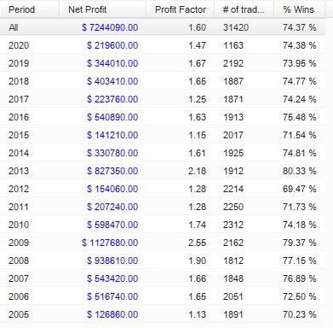Open net profit $ 1127680.00 for 2009
The image size is (333, 328).
[x=110, y=243]
